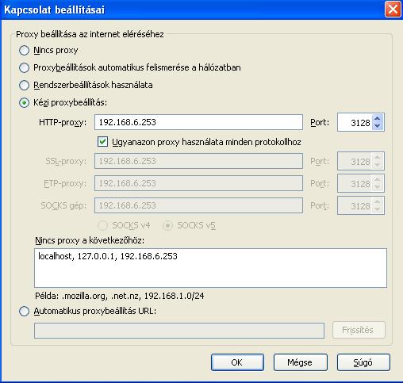
Task: Decrease HTTP-proxy port with down arrow
Action: pos(378,126)
